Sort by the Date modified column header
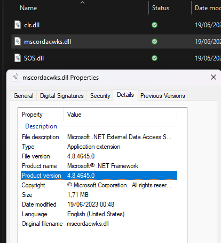Image resolution: width=221 pixels, height=243 pixels. tap(208, 8)
